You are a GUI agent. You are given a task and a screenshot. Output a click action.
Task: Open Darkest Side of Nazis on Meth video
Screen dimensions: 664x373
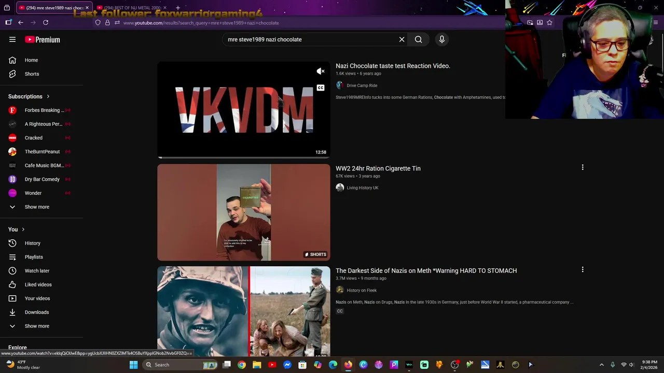(x=426, y=270)
